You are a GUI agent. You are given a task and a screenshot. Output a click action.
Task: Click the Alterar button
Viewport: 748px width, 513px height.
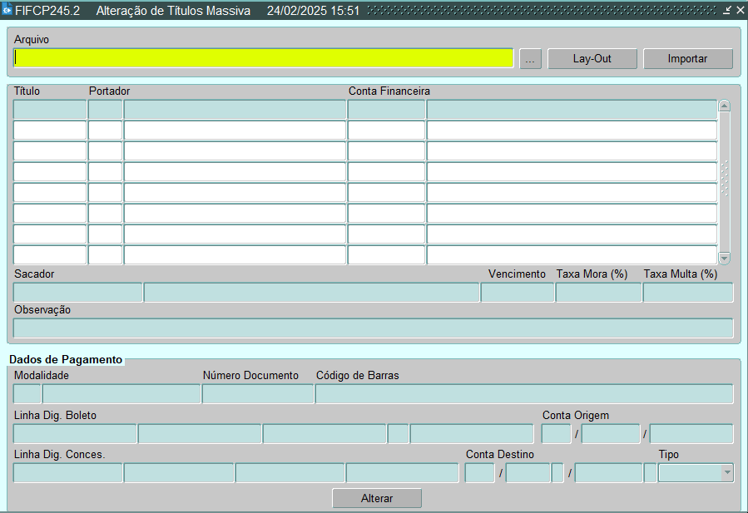[x=376, y=498]
